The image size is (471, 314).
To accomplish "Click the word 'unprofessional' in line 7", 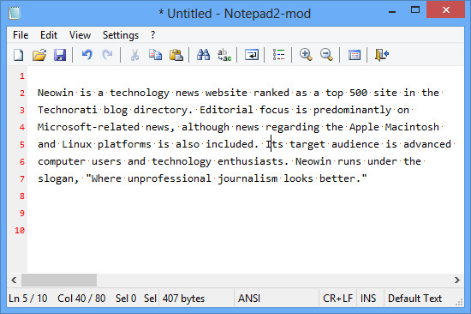I will (170, 178).
